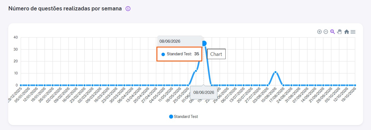Toggle the Standard Test legend series

tap(183, 117)
